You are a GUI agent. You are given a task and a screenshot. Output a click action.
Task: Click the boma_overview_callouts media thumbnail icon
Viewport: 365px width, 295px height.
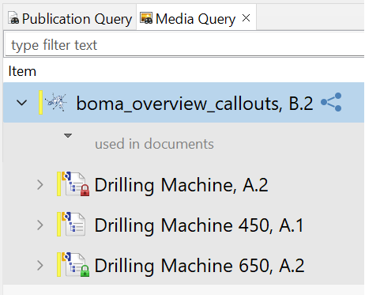56,102
